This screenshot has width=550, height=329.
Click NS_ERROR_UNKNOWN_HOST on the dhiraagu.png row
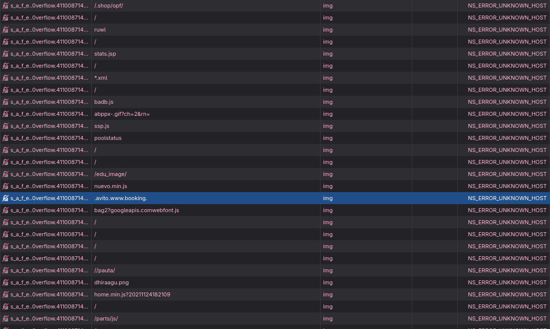click(x=507, y=282)
